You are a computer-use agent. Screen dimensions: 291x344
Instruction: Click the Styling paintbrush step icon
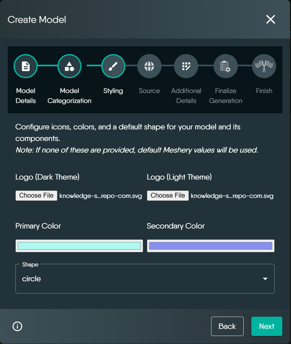click(113, 66)
